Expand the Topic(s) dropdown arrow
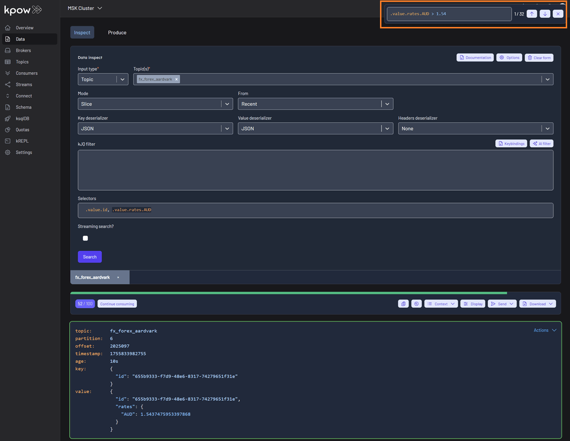The image size is (570, 441). 548,79
